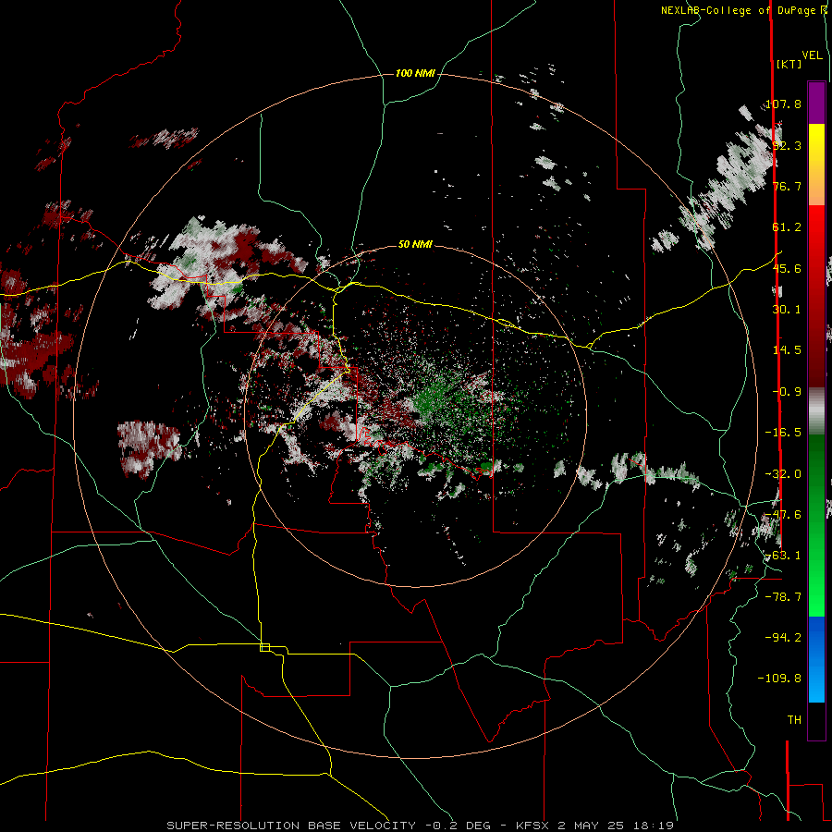
Task: Click the bright green color bar segment
Action: click(816, 573)
